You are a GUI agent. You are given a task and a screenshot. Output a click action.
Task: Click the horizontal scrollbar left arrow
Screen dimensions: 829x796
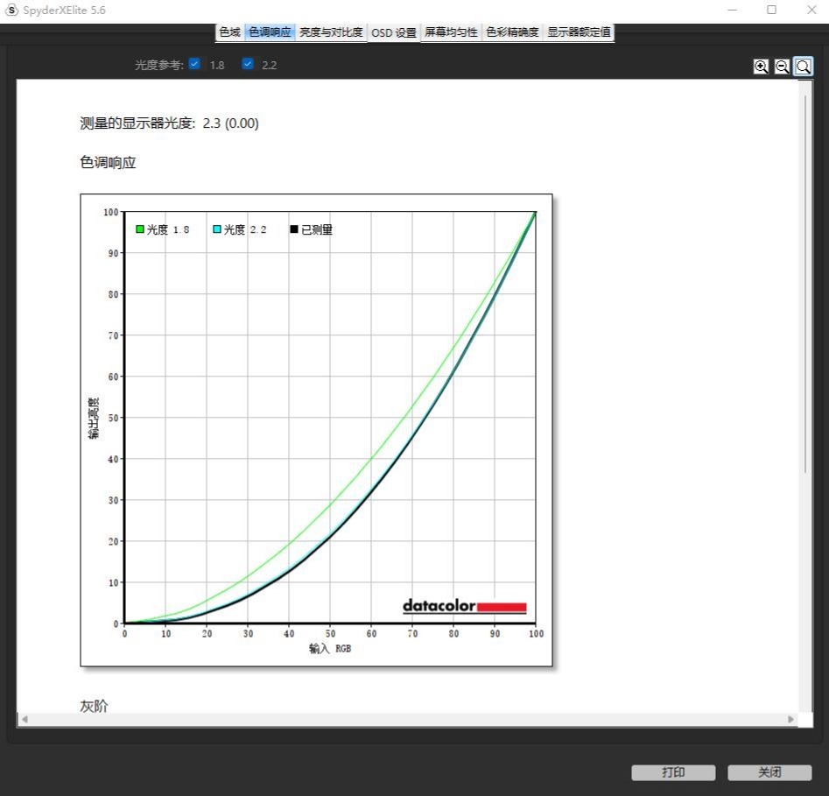point(25,719)
